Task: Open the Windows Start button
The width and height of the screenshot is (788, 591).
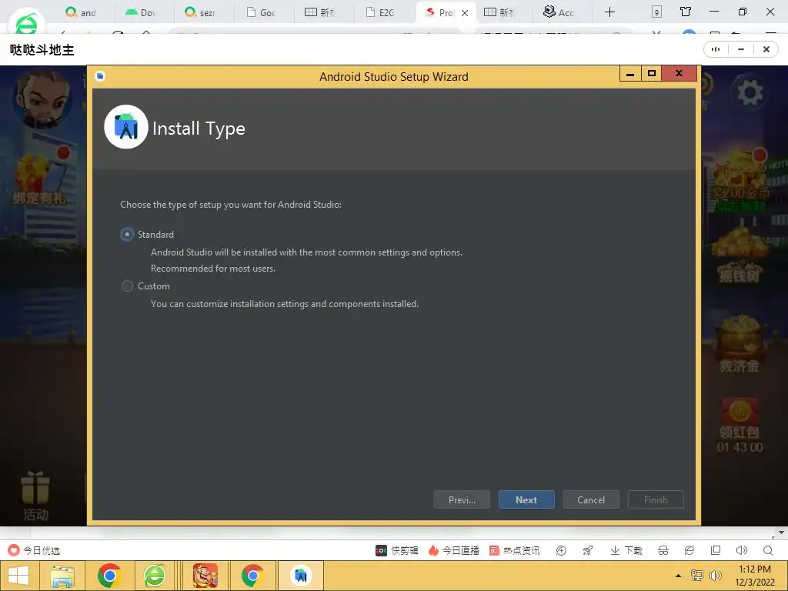Action: tap(18, 576)
